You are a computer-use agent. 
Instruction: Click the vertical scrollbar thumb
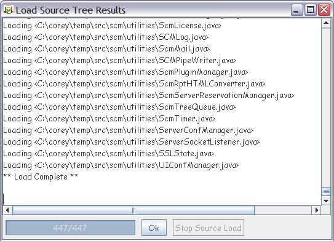pyautogui.click(x=326, y=192)
